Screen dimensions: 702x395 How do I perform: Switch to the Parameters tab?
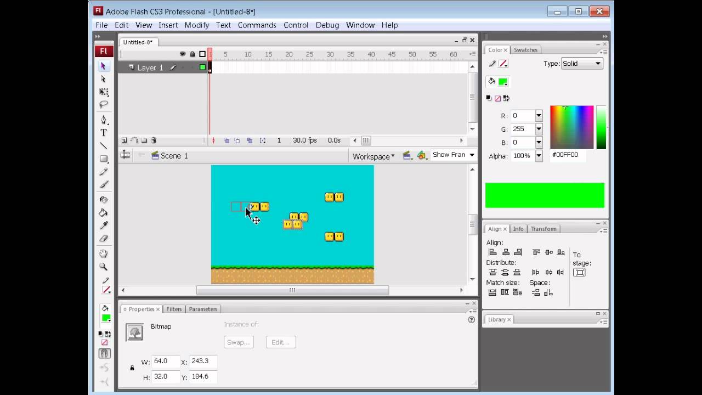[203, 309]
